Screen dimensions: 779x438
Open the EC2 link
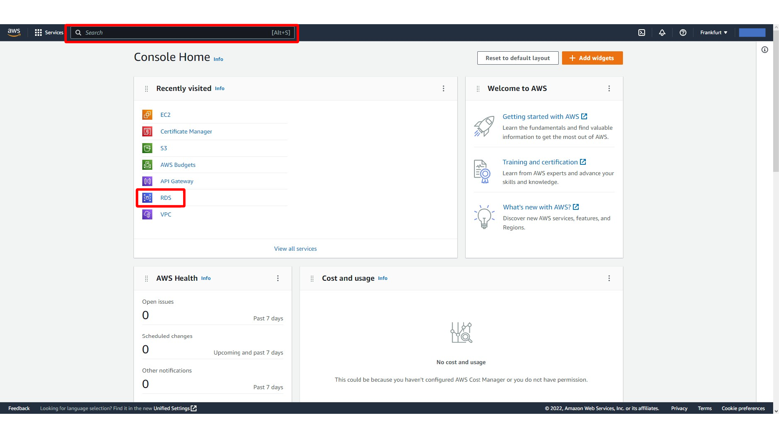(x=165, y=115)
